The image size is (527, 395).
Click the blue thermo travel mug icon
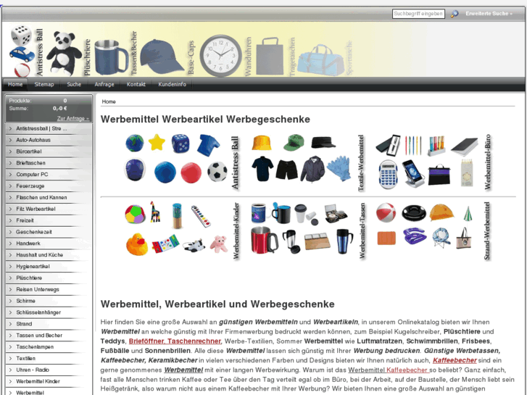[344, 241]
